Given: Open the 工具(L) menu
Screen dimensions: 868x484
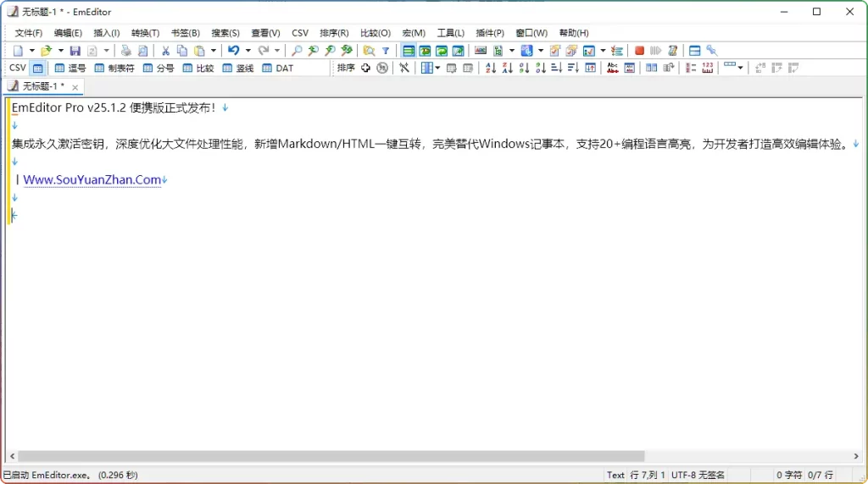Looking at the screenshot, I should (451, 33).
